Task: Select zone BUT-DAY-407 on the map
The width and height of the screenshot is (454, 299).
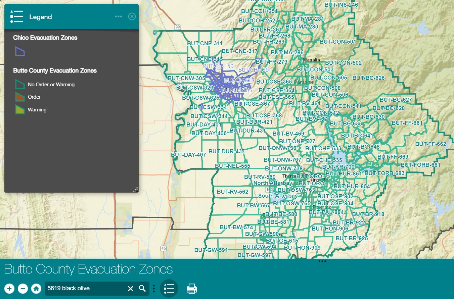Action: click(x=188, y=155)
